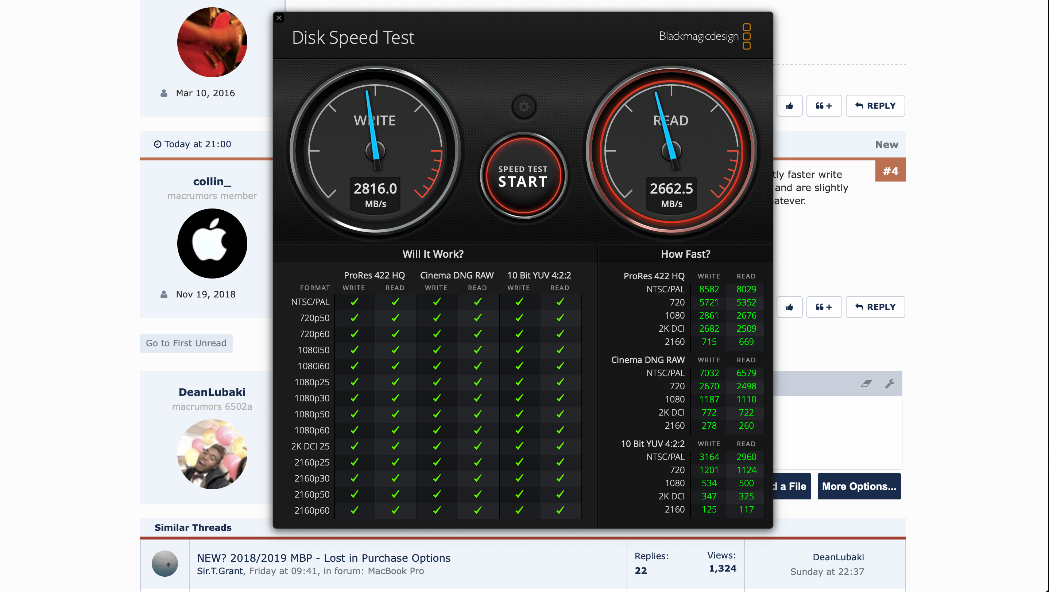The height and width of the screenshot is (592, 1049).
Task: Add post #4 to multi-quote
Action: (824, 307)
